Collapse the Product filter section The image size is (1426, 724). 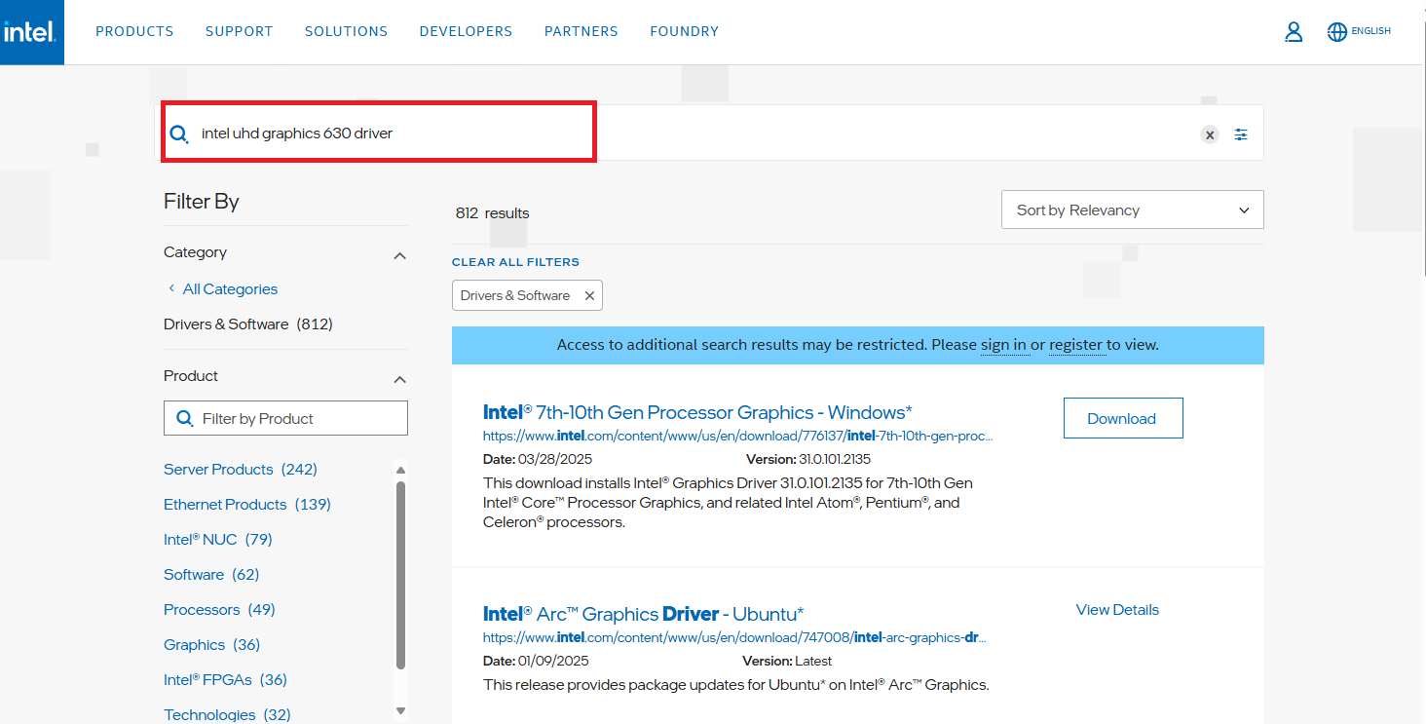(x=399, y=379)
